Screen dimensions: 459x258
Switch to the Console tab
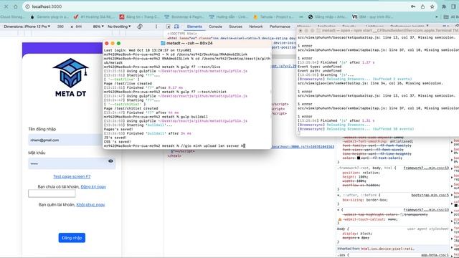point(215,27)
